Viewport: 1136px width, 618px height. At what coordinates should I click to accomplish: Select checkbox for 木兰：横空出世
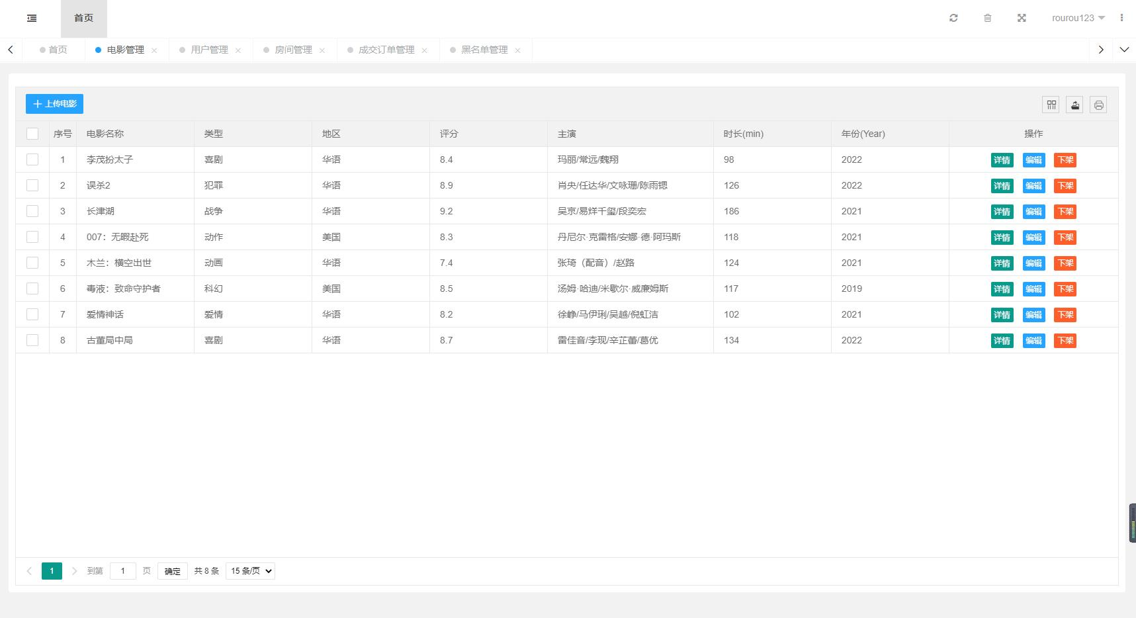point(32,263)
